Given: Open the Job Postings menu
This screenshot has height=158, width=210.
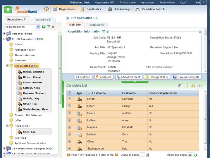Looking at the screenshot, I should [x=119, y=9].
